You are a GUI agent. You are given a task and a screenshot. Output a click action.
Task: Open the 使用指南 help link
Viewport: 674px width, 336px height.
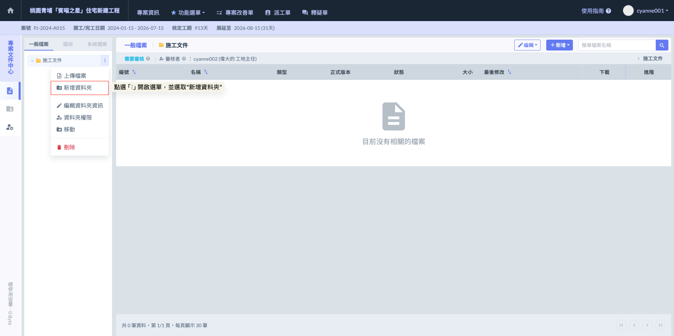tap(596, 11)
